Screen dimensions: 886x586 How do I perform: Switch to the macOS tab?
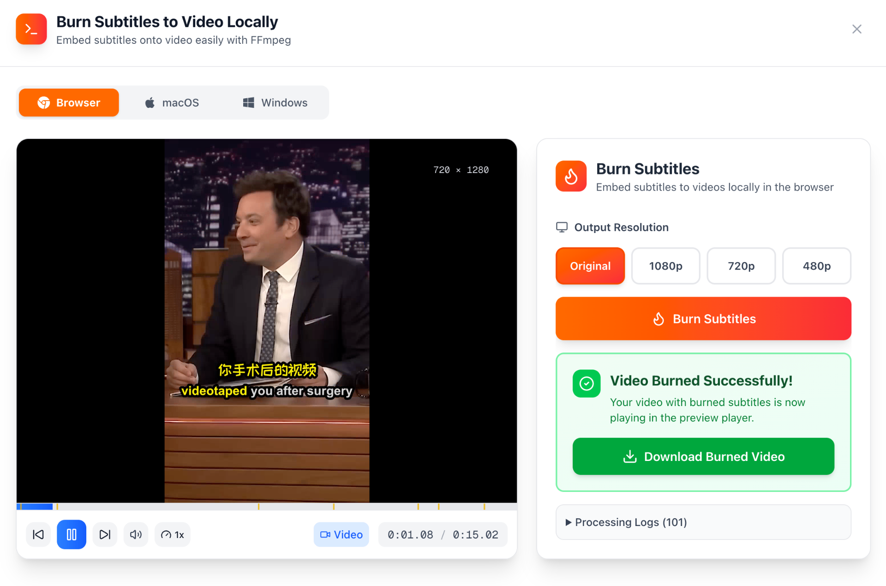coord(172,102)
